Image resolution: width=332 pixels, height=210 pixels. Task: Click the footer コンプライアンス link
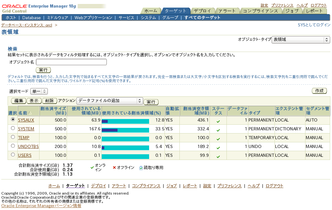(146, 186)
